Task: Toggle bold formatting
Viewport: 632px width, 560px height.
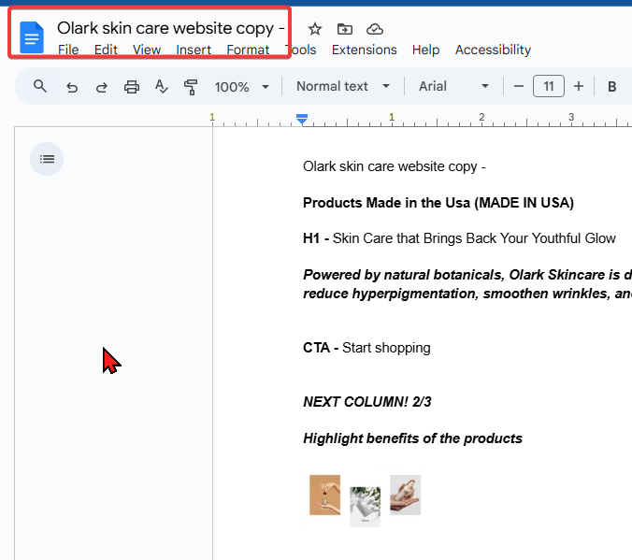Action: [x=611, y=86]
